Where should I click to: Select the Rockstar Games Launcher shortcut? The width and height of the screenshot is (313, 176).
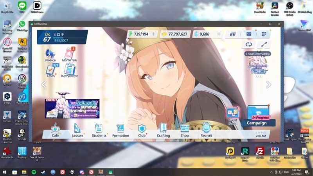click(x=22, y=45)
